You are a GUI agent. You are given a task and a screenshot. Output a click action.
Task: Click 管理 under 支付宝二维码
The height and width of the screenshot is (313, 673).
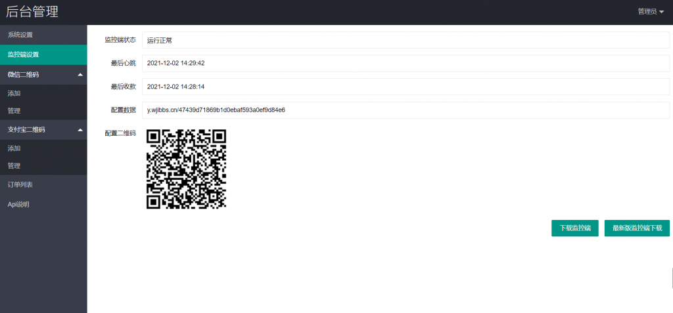coord(43,165)
